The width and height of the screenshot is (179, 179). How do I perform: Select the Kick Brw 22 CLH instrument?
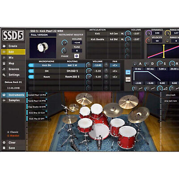pos(37,113)
